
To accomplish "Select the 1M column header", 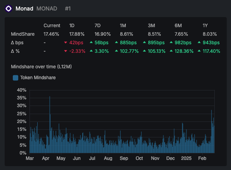I will pyautogui.click(x=123, y=26).
